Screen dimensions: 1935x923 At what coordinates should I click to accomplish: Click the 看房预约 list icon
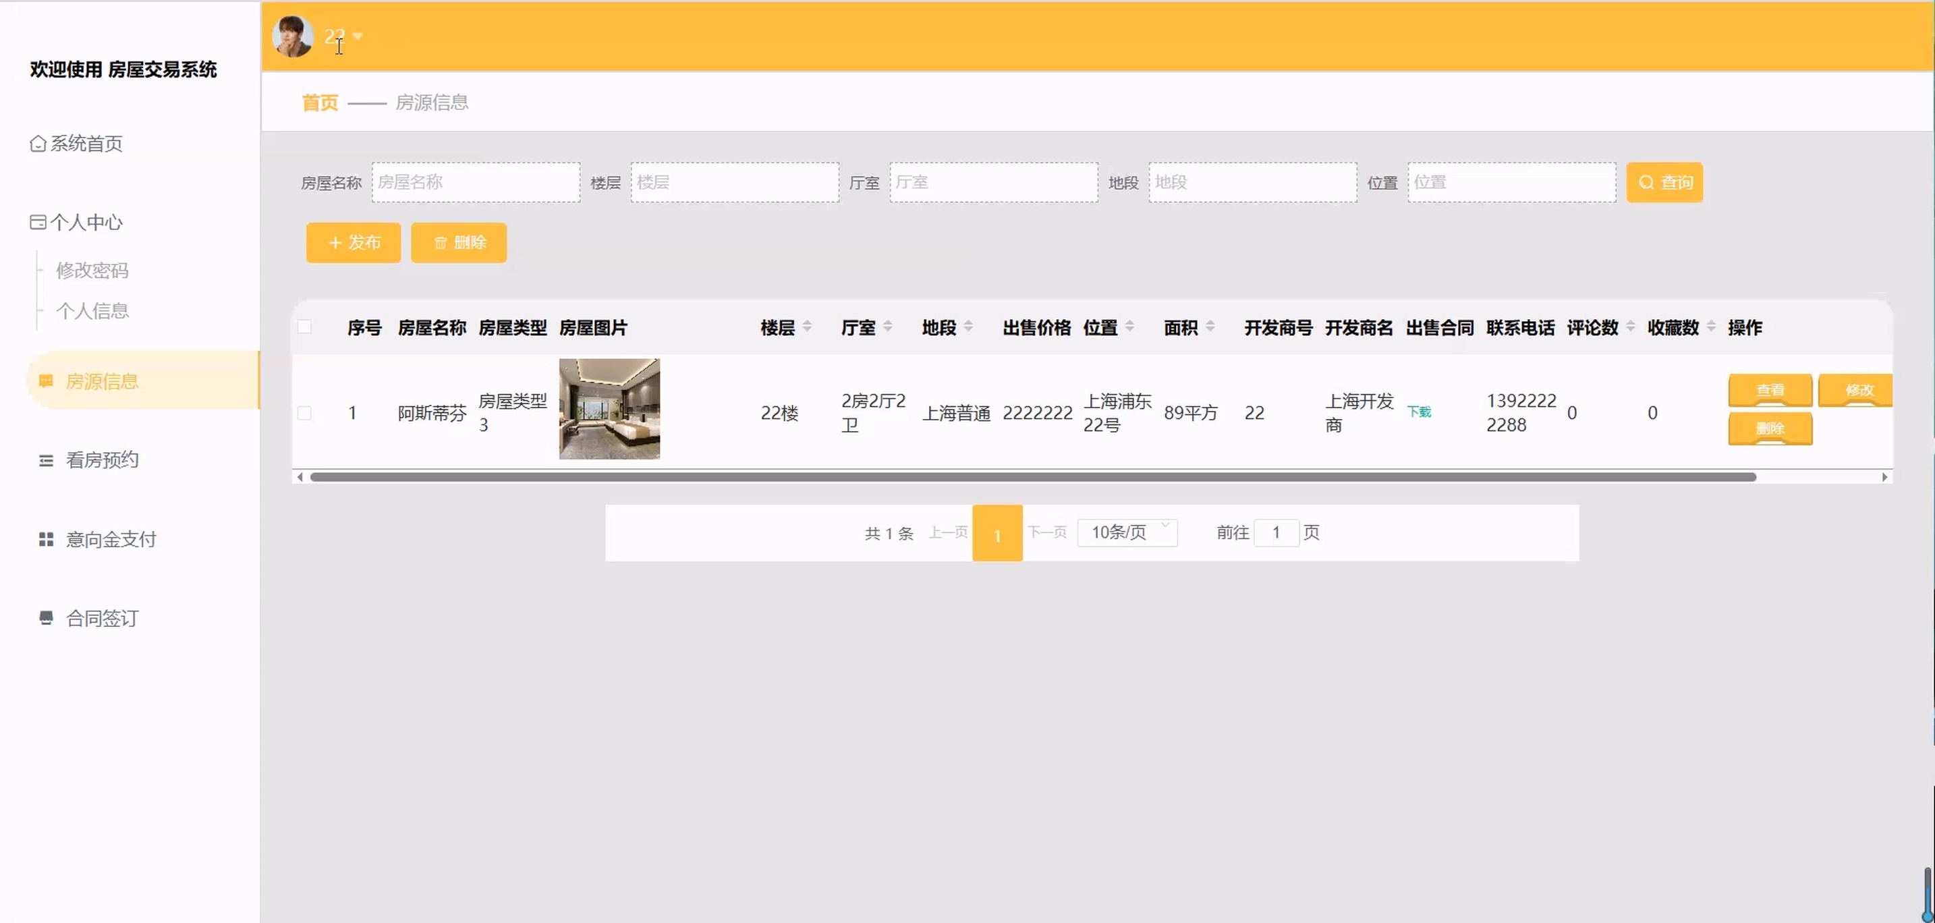click(x=46, y=460)
